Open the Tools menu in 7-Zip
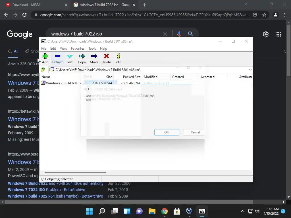 (92, 48)
